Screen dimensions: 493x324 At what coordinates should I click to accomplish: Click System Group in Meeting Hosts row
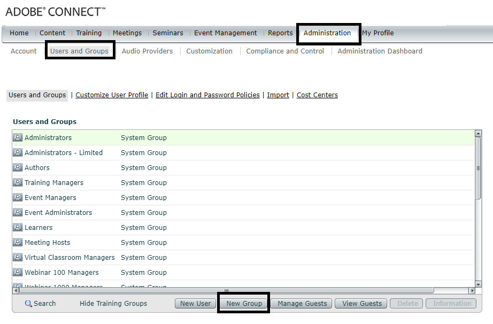pos(144,243)
